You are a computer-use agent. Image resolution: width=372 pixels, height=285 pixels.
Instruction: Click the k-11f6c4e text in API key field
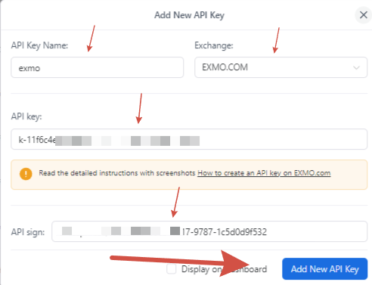(37, 140)
